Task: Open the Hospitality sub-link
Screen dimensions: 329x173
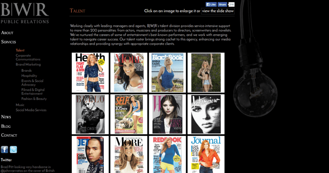Action: [29, 76]
